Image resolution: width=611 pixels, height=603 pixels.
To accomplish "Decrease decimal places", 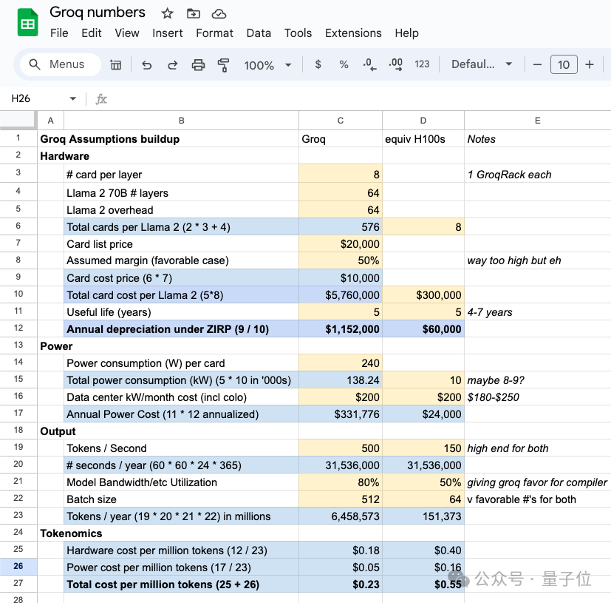I will coord(369,64).
